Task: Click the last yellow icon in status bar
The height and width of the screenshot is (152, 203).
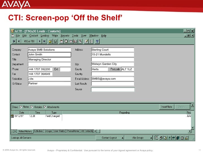Action: point(187,138)
